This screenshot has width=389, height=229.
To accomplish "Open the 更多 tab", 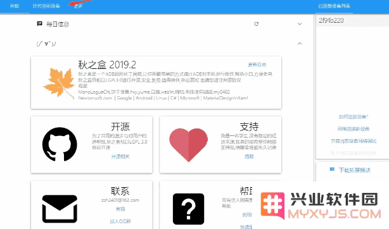I will click(x=78, y=6).
